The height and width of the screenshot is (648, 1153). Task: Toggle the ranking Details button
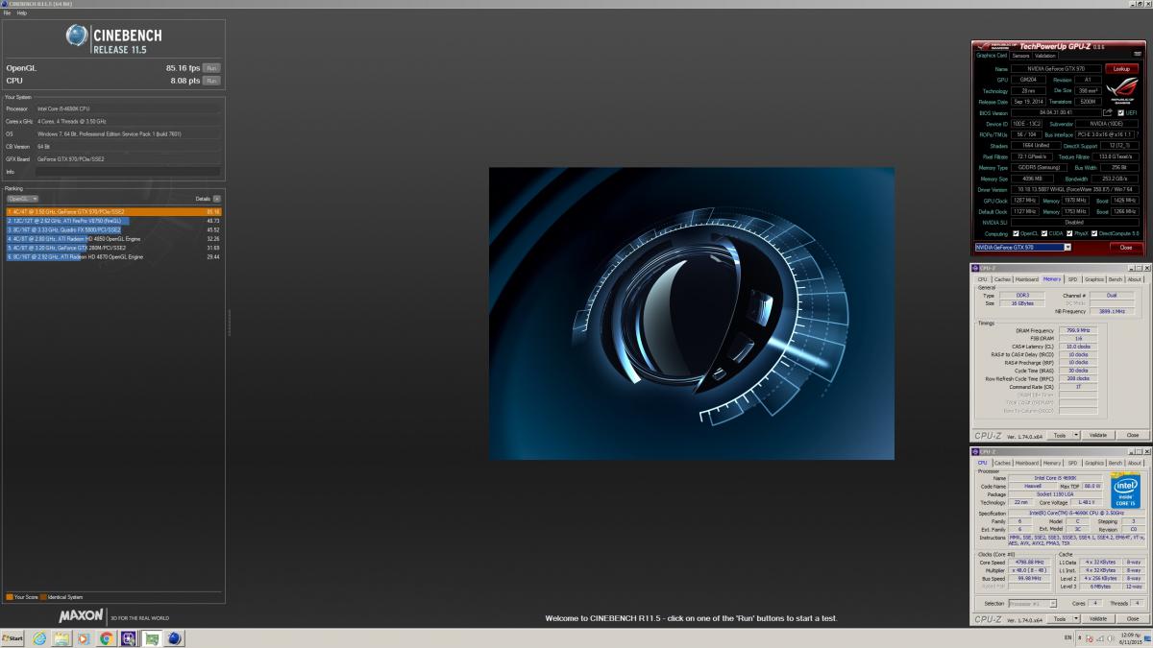[x=217, y=199]
